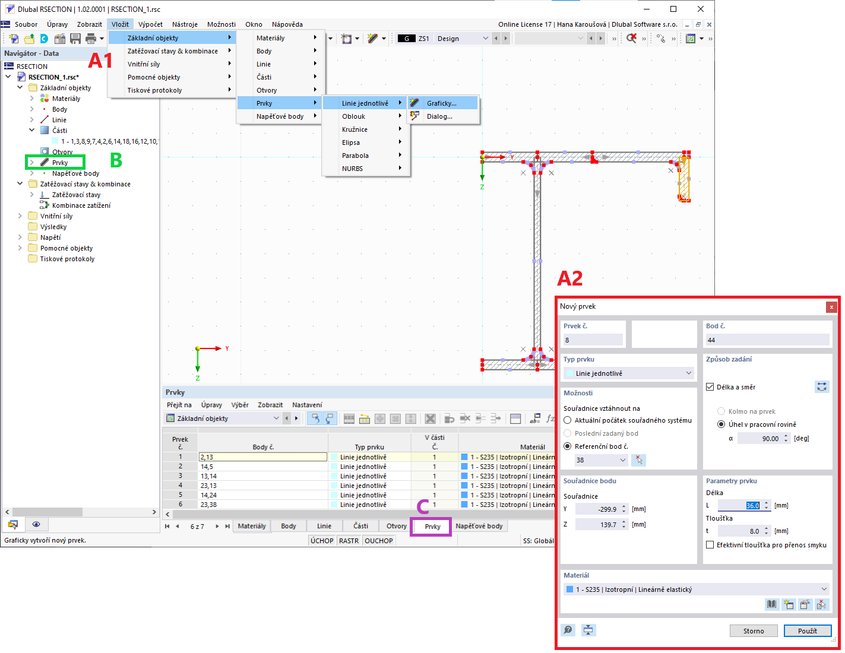Image resolution: width=845 pixels, height=653 pixels.
Task: Click the table grid view icon
Action: tap(349, 419)
